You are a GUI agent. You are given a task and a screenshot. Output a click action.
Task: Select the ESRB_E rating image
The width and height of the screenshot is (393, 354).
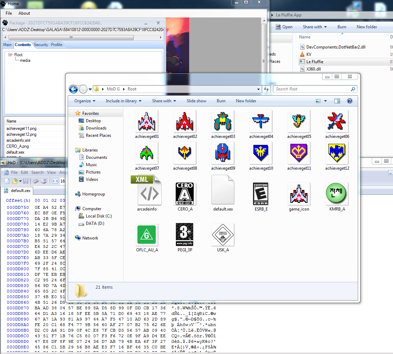coord(261,194)
